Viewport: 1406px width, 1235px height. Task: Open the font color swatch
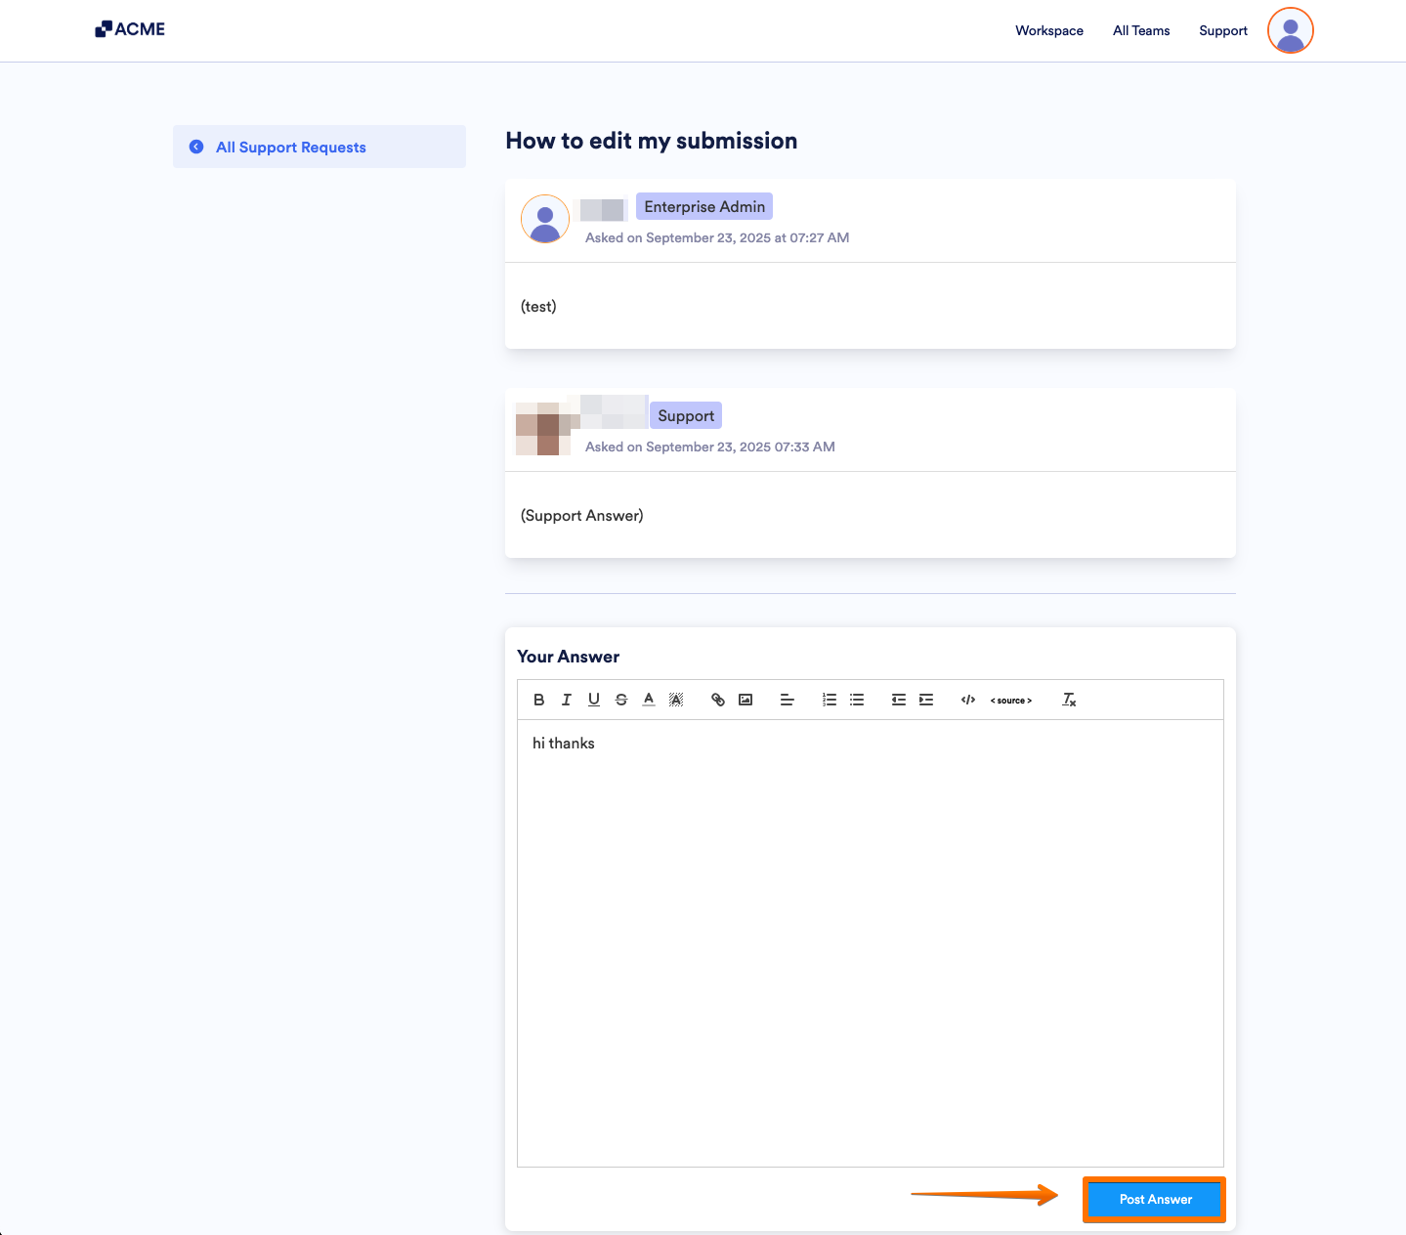tap(648, 700)
